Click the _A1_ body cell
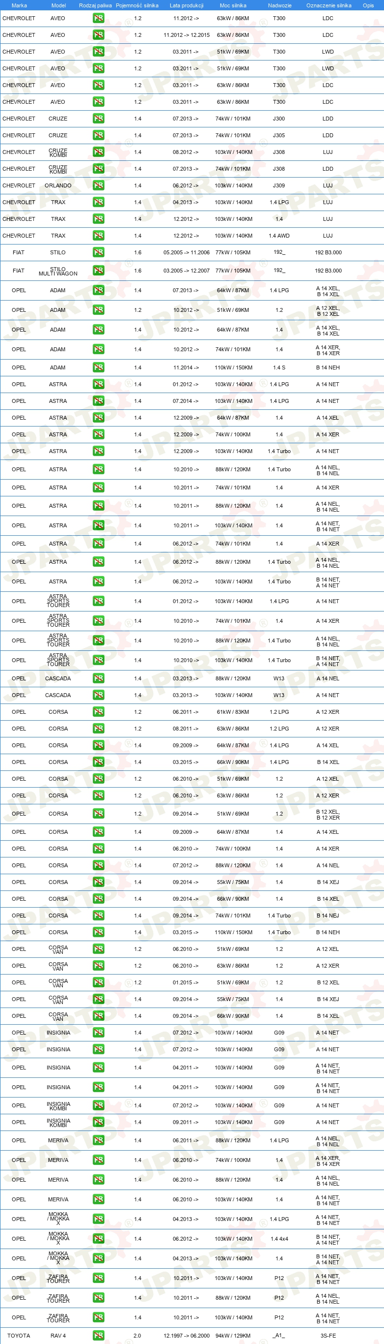 279,1336
